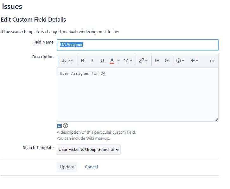Image resolution: width=230 pixels, height=189 pixels.
Task: Click the Field Name input box
Action: click(137, 45)
